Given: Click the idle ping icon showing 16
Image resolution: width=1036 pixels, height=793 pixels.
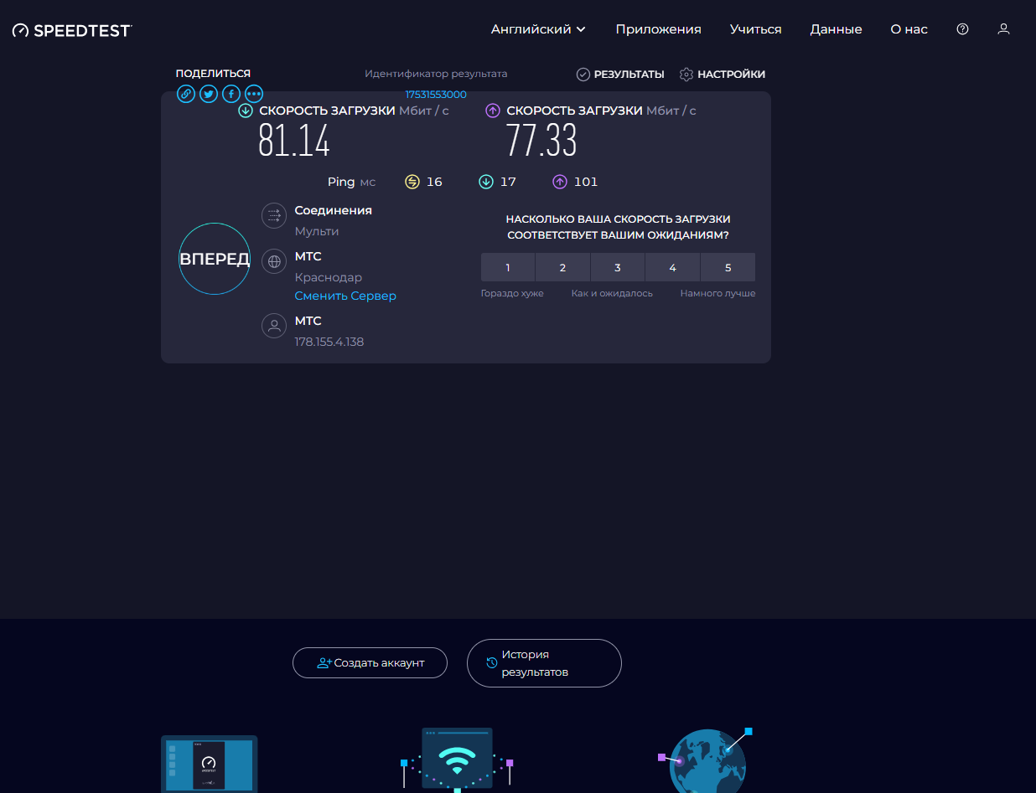Looking at the screenshot, I should 412,182.
